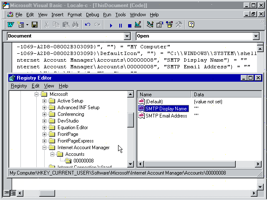Click the Reset stop icon
This screenshot has height=200, width=267.
click(x=130, y=25)
